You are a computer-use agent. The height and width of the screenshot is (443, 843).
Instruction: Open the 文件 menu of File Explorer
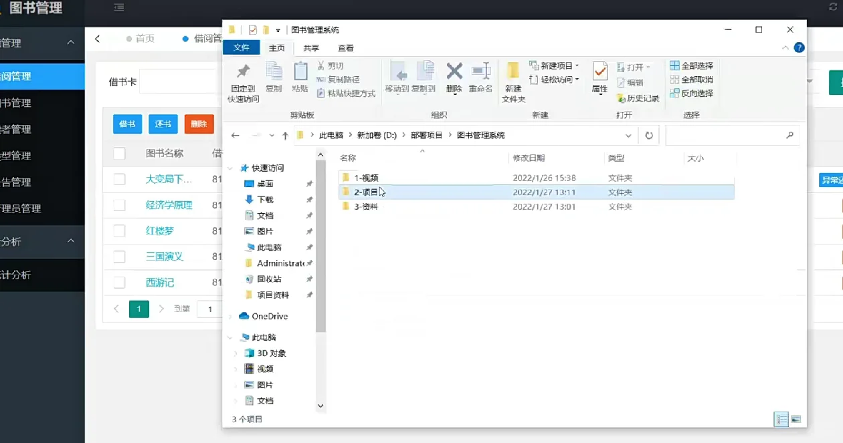point(241,47)
